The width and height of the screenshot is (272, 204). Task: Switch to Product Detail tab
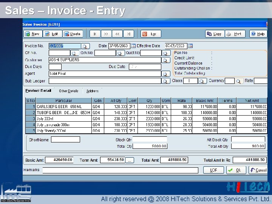coord(38,91)
